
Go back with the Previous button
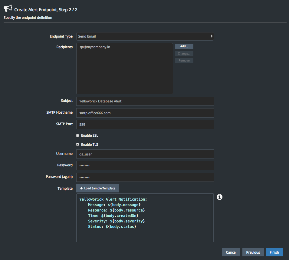[x=253, y=252]
